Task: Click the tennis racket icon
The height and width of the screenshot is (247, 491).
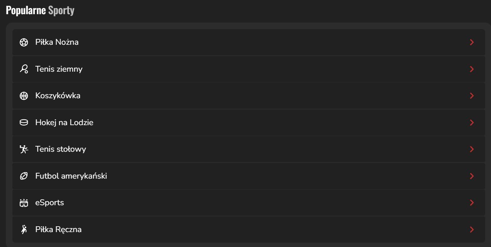Action: click(24, 69)
